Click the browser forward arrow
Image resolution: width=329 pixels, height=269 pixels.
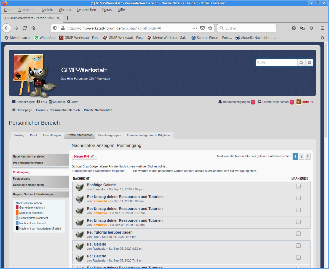(x=16, y=28)
